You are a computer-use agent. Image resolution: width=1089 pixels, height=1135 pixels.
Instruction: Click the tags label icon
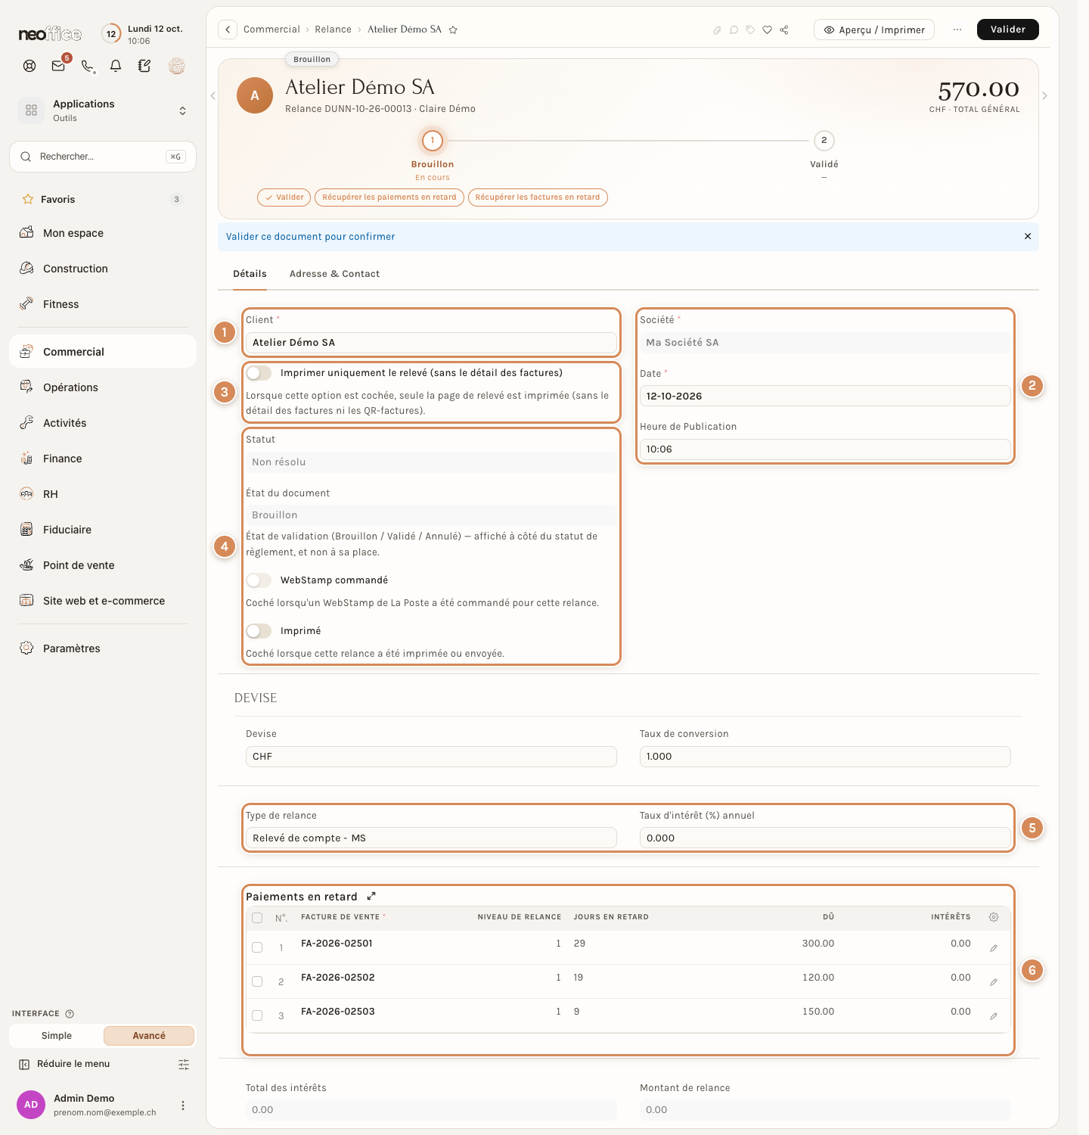(750, 30)
